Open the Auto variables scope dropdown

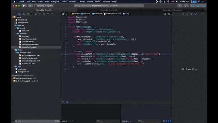(x=65, y=121)
